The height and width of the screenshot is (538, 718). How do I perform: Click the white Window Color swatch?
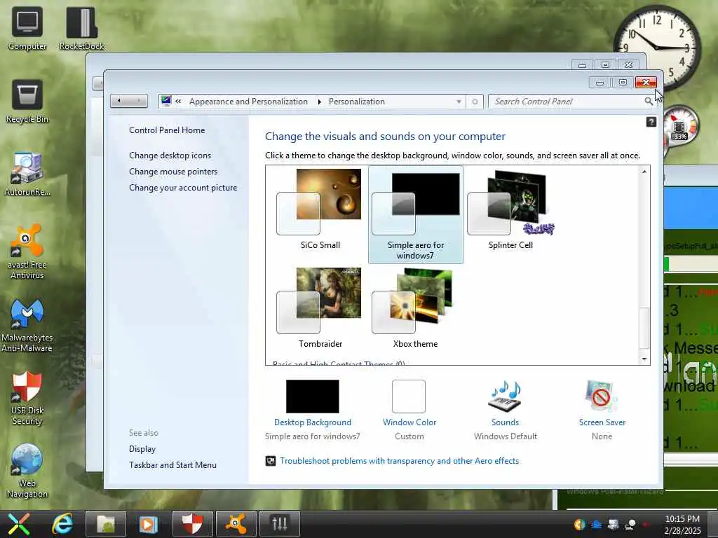click(x=409, y=396)
